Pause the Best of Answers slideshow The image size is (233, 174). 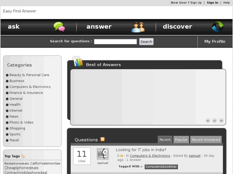pyautogui.click(x=214, y=120)
